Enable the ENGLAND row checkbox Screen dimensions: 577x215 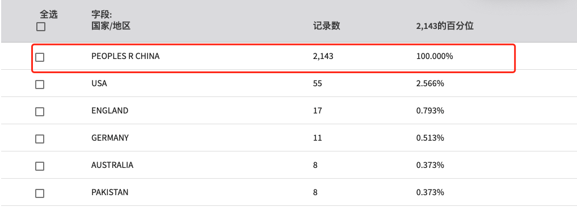click(x=40, y=112)
